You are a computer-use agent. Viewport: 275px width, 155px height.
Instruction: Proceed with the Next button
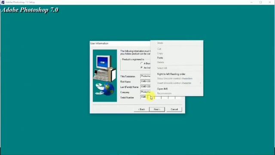click(x=157, y=109)
